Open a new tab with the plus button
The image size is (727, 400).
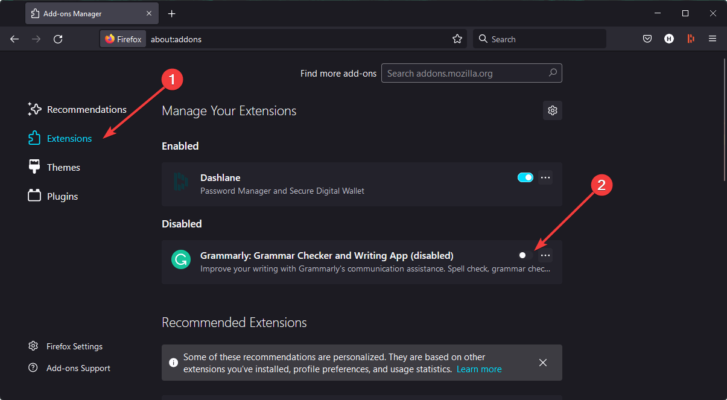(172, 13)
